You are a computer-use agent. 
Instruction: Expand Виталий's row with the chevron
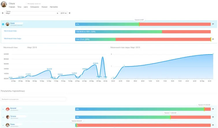tap(3, 109)
